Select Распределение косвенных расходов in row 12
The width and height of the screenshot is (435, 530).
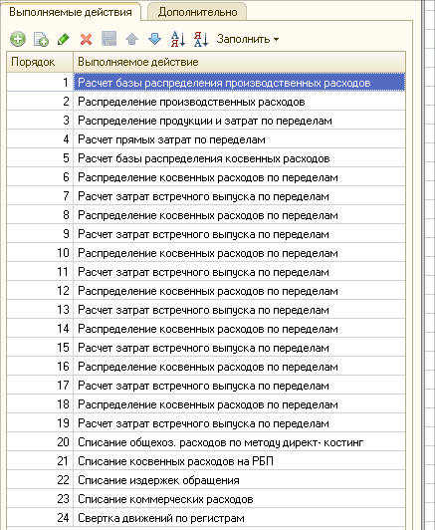coord(240,291)
